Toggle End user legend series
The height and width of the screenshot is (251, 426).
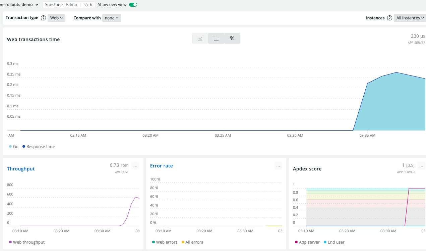[334, 242]
